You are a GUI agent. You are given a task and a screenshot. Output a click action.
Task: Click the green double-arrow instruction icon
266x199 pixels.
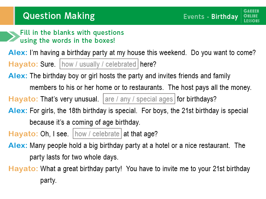click(x=10, y=36)
